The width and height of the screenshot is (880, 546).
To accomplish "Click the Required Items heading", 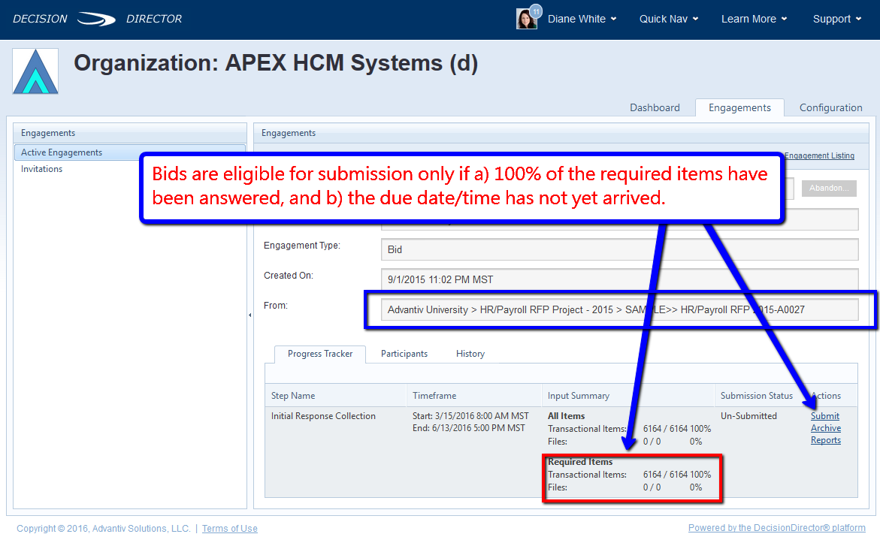I will [580, 462].
